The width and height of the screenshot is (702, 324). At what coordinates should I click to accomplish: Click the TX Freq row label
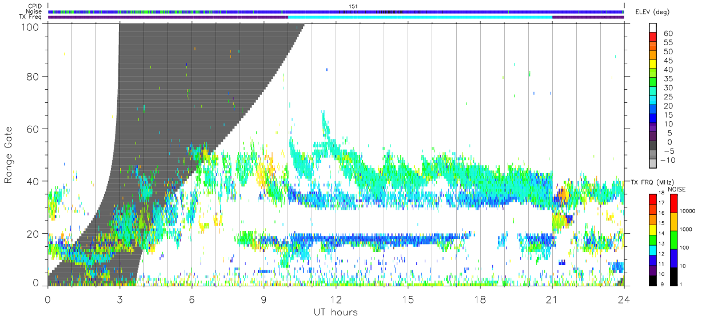(31, 17)
